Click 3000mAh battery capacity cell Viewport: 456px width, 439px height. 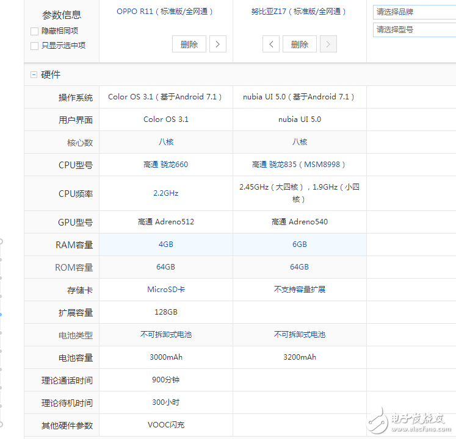click(x=166, y=357)
